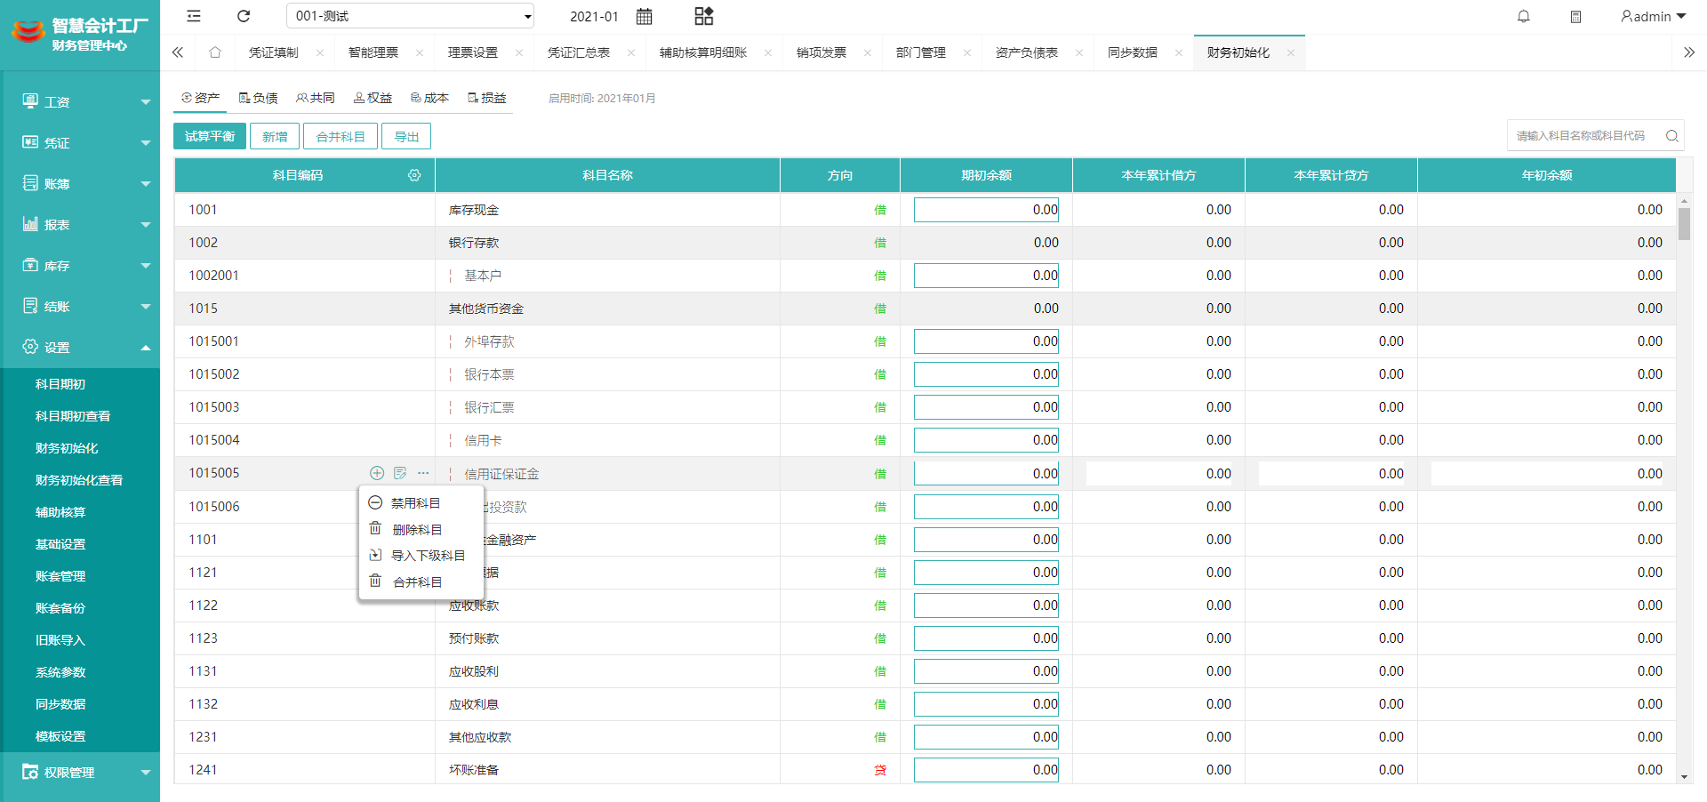Switch to the 权益 category tab
This screenshot has height=802, width=1707.
pos(373,98)
